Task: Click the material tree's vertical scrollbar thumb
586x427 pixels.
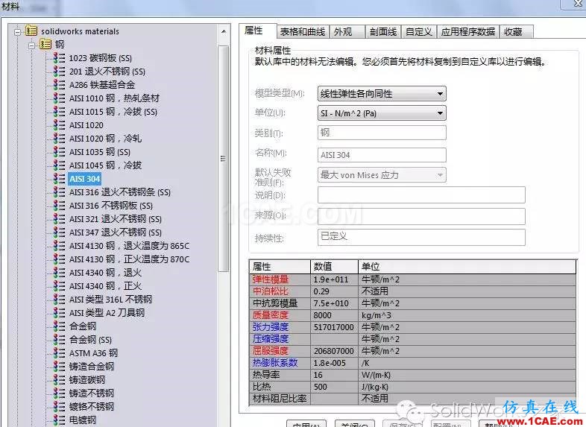Action: [224, 159]
